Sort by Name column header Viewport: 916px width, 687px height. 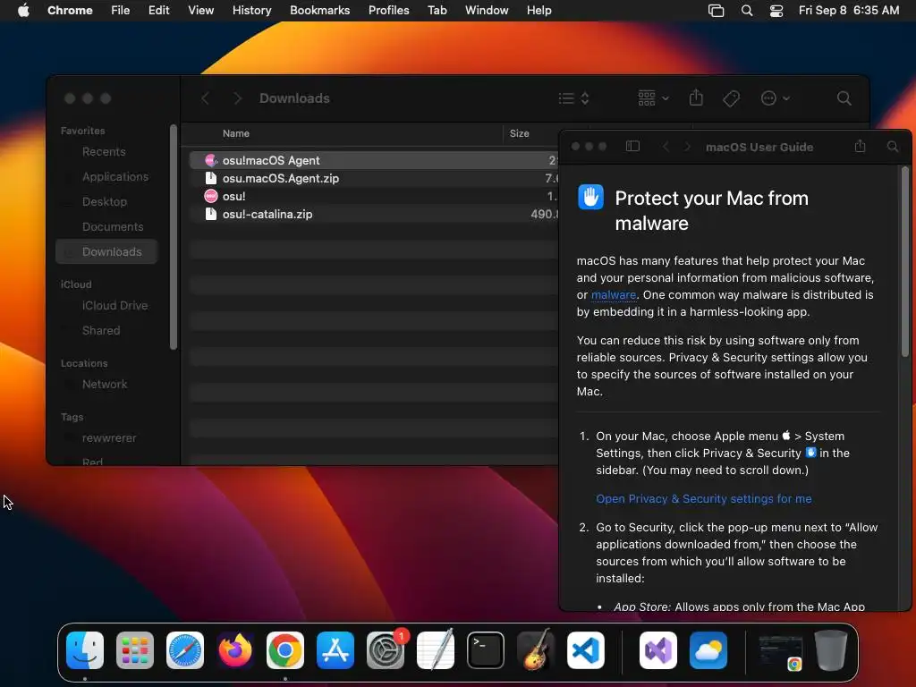pyautogui.click(x=235, y=133)
